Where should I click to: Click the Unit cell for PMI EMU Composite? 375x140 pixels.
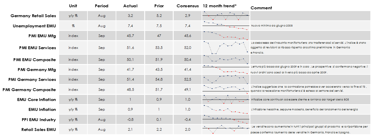(x=73, y=60)
